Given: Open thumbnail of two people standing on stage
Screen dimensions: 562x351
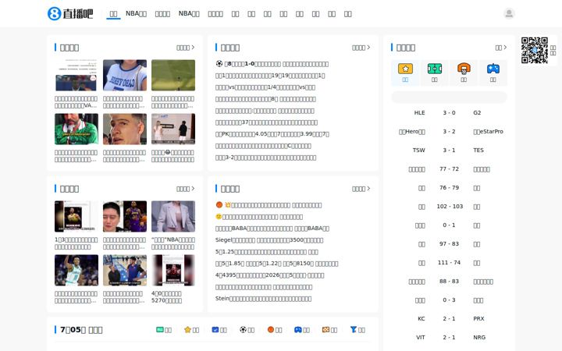Looking at the screenshot, I should [173, 129].
